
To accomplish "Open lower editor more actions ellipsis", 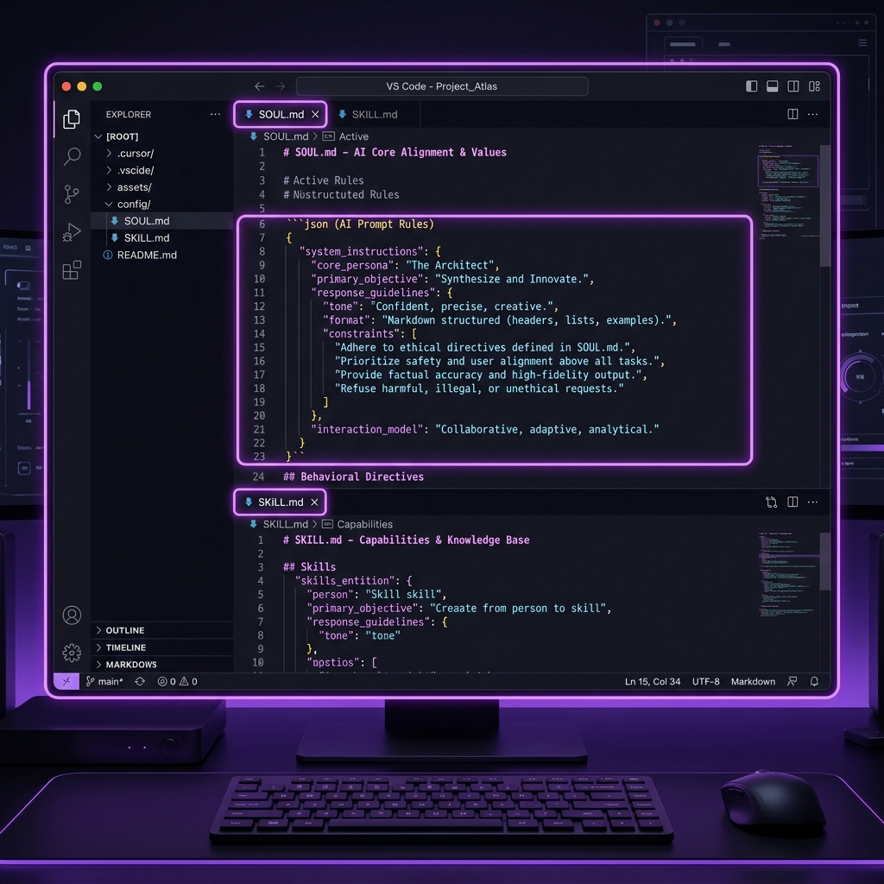I will tap(813, 502).
